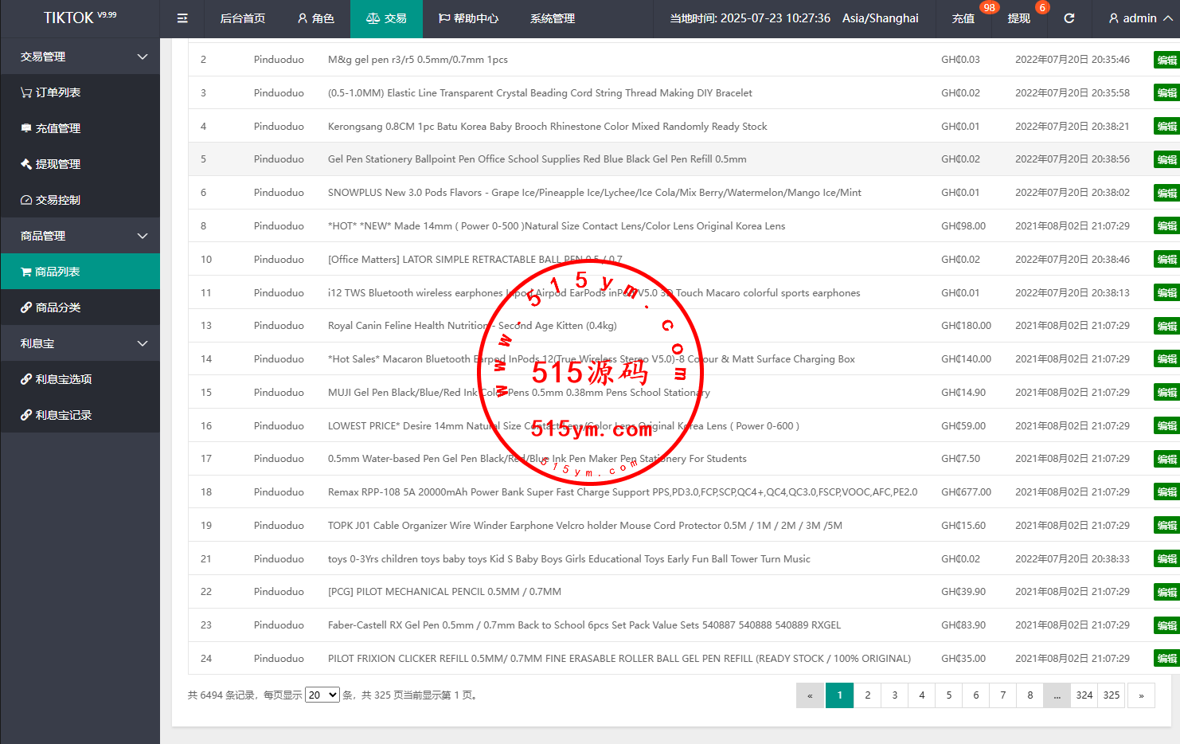Open 充值 notifications with 98 badge
This screenshot has width=1180, height=744.
point(963,18)
